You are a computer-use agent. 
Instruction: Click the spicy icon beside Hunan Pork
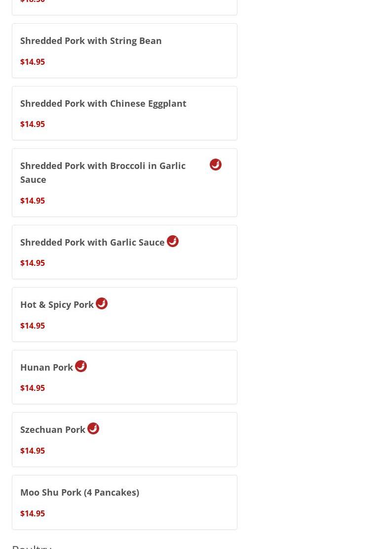[x=81, y=366]
